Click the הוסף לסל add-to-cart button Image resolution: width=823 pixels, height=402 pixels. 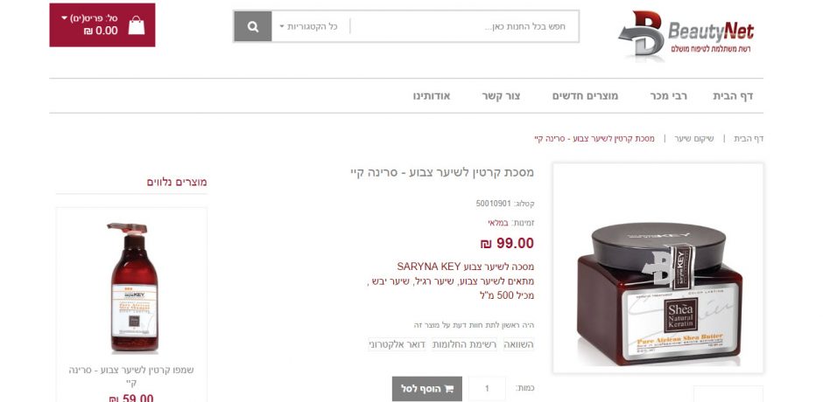tap(427, 388)
